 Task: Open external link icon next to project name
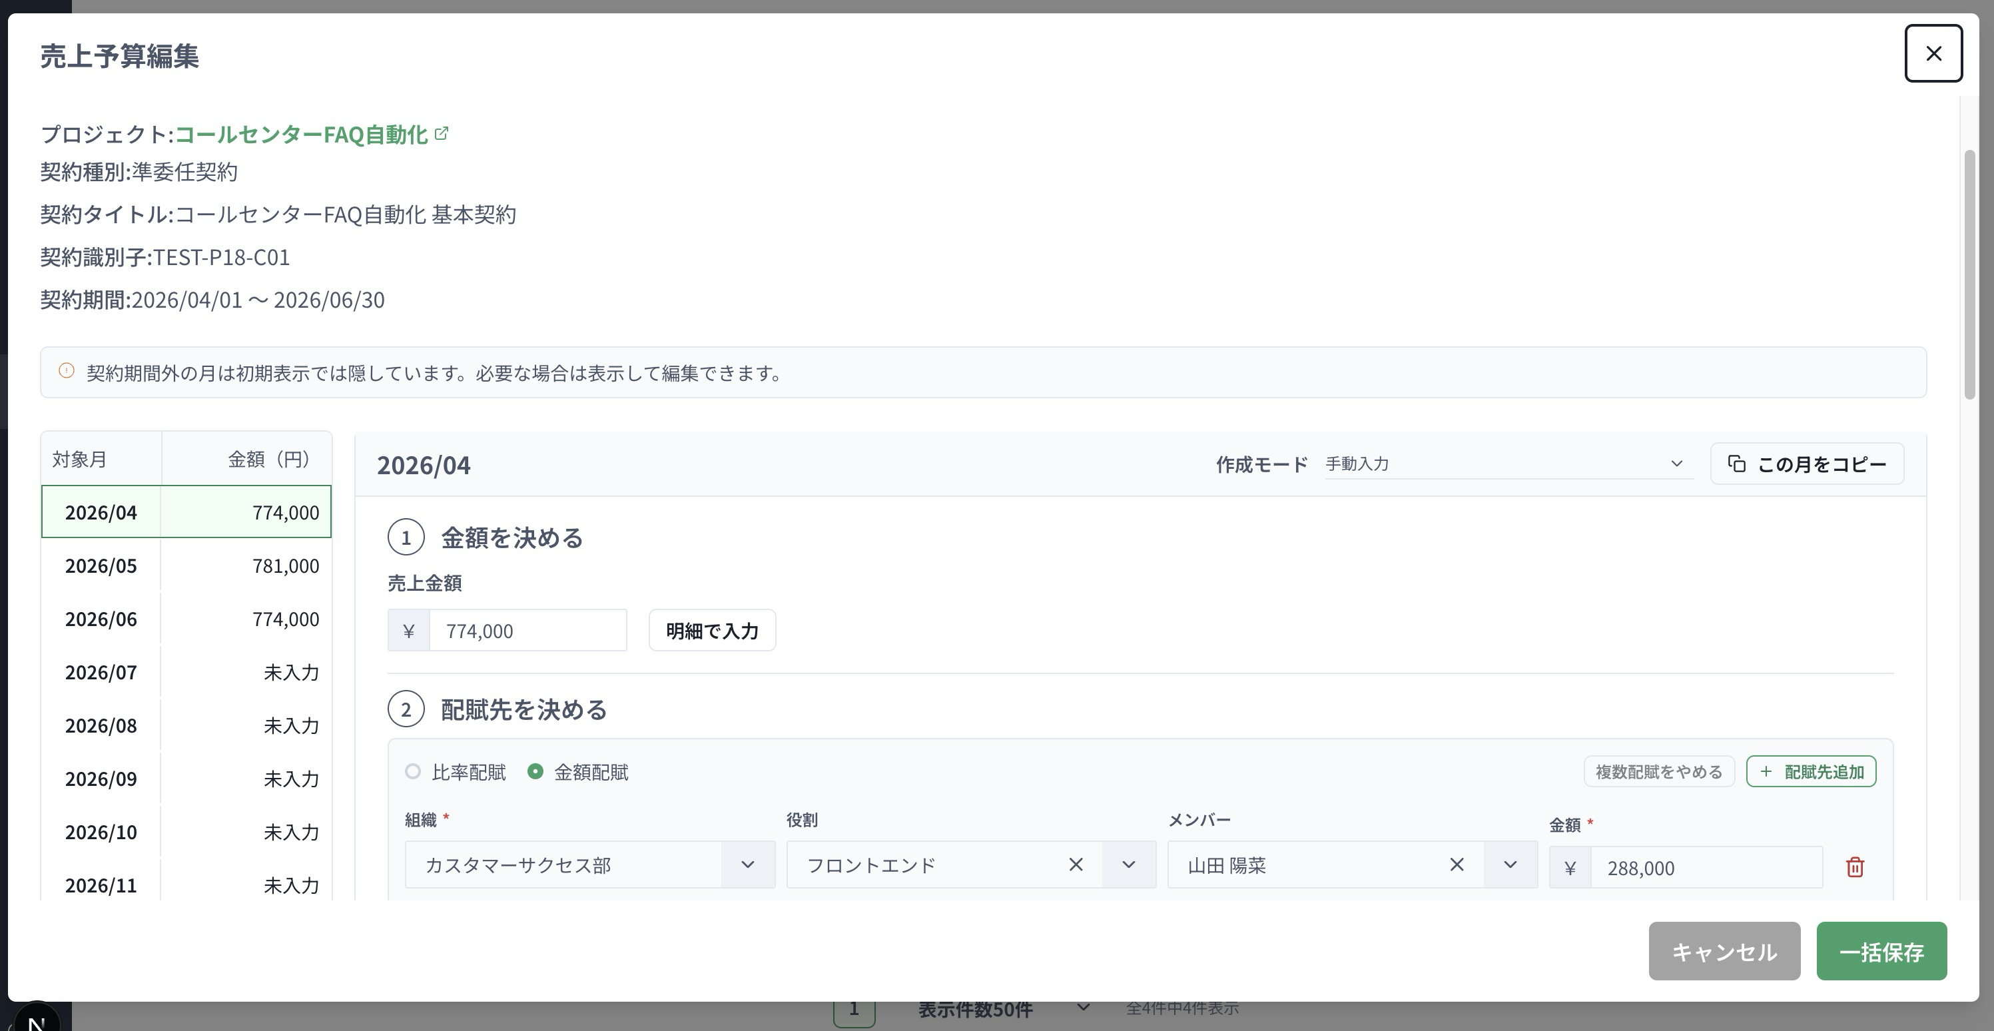pos(441,133)
